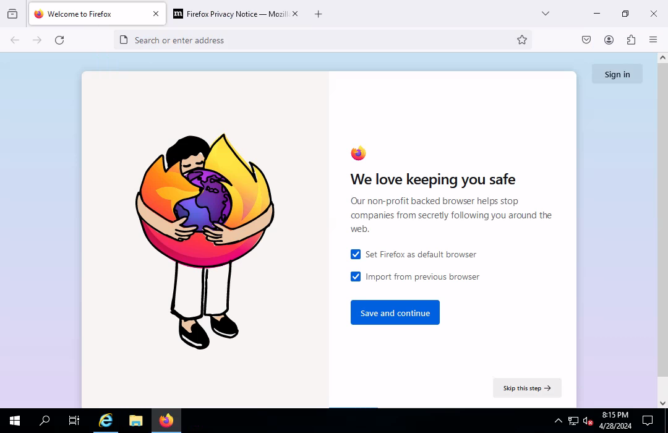668x433 pixels.
Task: Click the Save and continue button
Action: 395,312
